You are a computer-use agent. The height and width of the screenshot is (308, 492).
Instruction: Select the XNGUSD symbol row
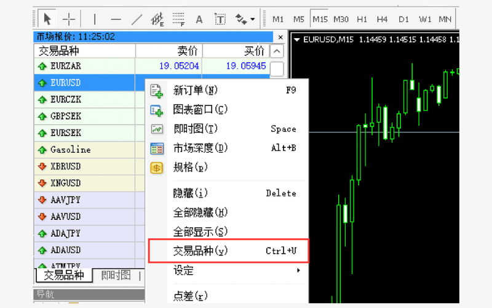(x=89, y=183)
